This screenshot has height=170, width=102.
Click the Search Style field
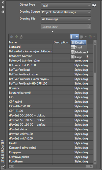point(66,26)
